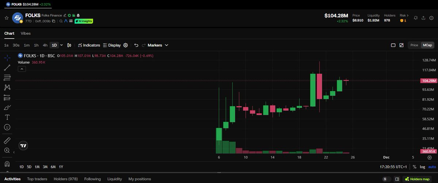Open AI insights
This screenshot has height=183, width=438.
click(x=84, y=21)
